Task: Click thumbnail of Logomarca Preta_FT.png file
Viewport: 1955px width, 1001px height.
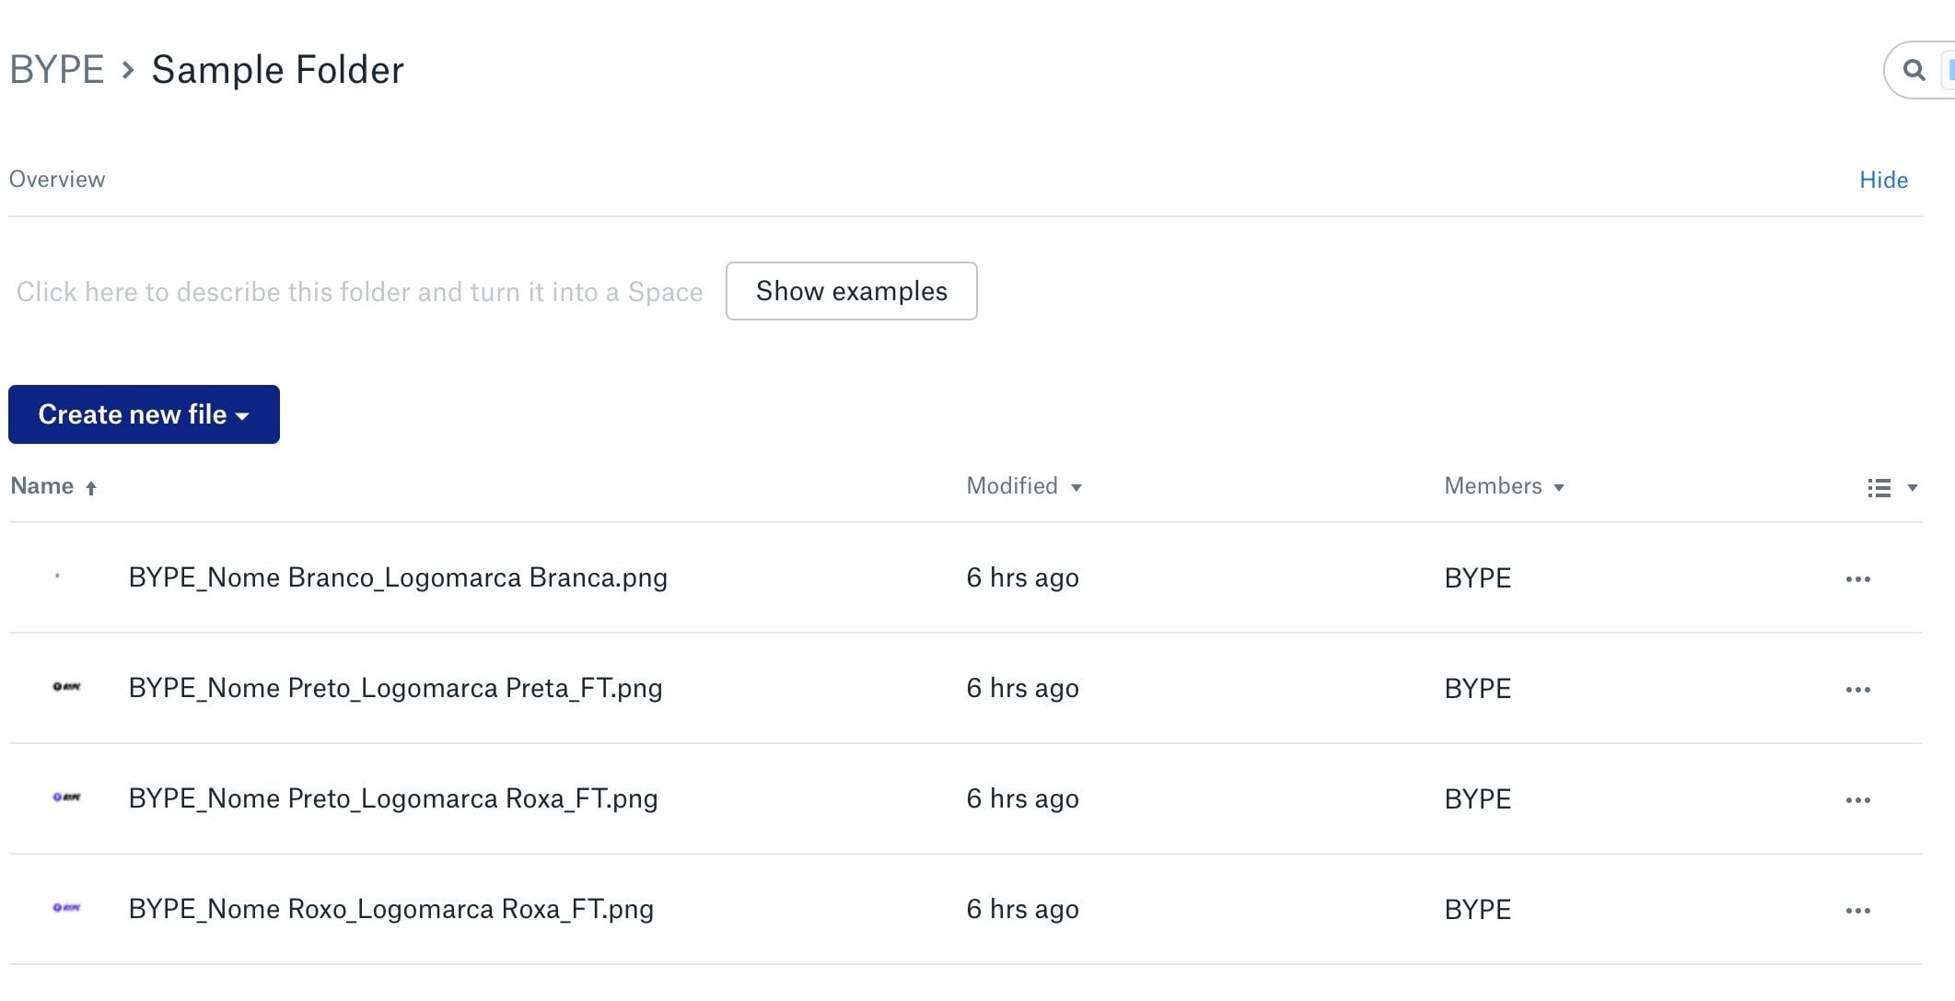Action: point(66,687)
